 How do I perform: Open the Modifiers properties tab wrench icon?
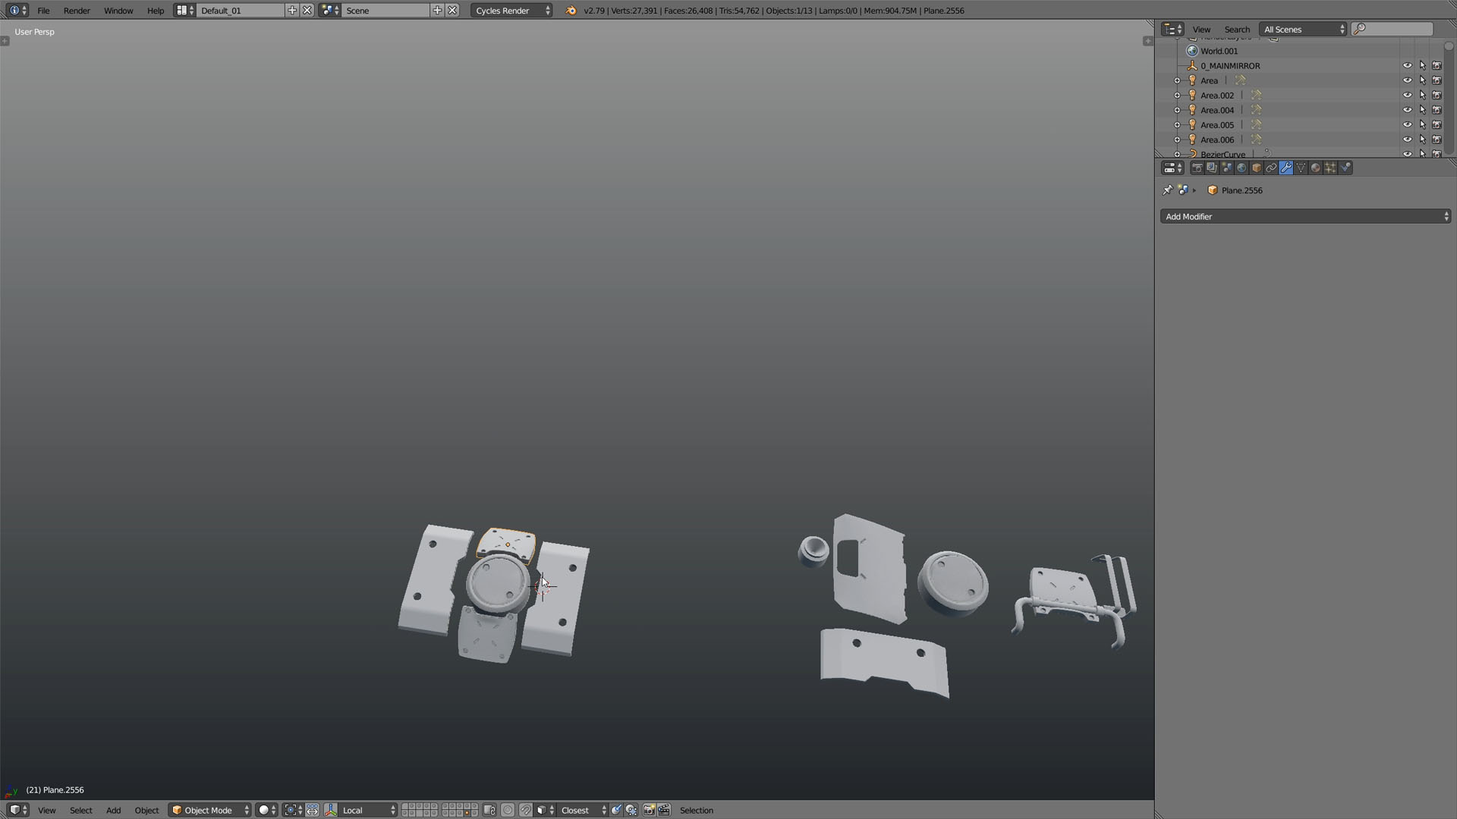1285,168
